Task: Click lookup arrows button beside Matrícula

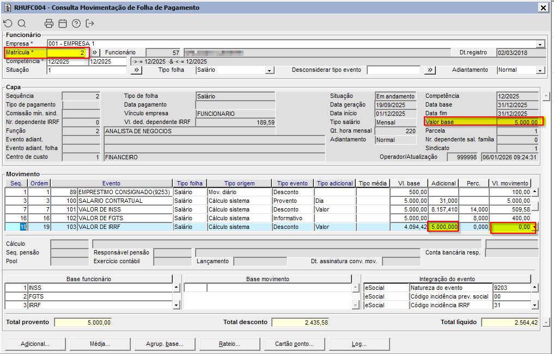Action: [95, 52]
